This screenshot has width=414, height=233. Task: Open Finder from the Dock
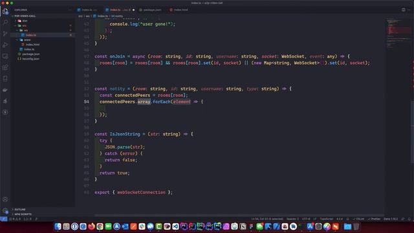pyautogui.click(x=58, y=227)
